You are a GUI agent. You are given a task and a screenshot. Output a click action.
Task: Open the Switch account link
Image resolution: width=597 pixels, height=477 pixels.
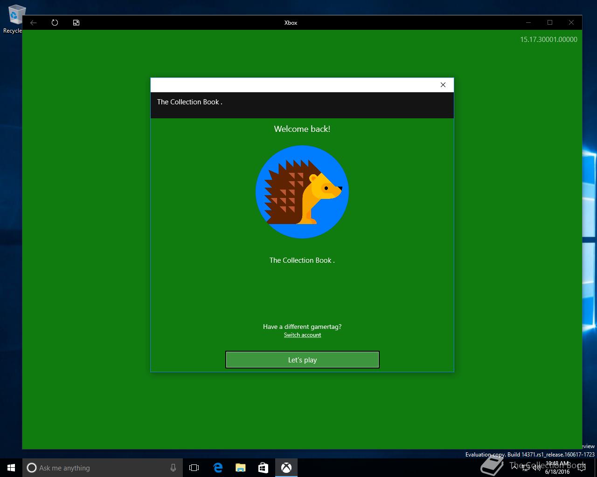pos(302,335)
